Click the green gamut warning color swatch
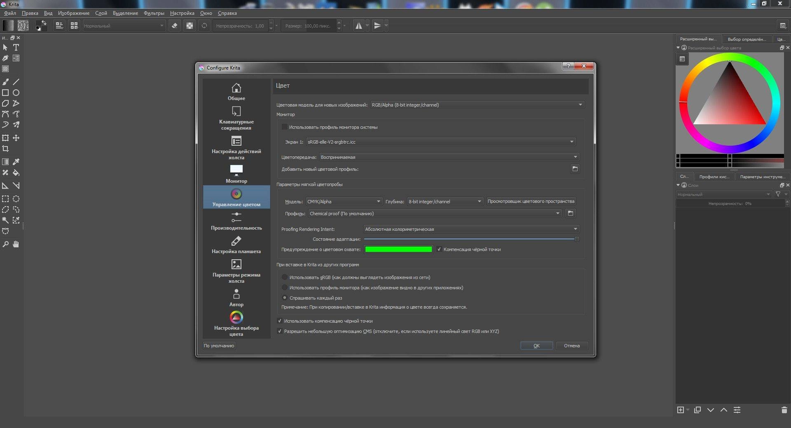The height and width of the screenshot is (428, 791). coord(398,249)
